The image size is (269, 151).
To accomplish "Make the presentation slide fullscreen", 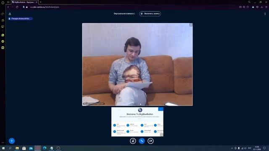I will coord(161,135).
